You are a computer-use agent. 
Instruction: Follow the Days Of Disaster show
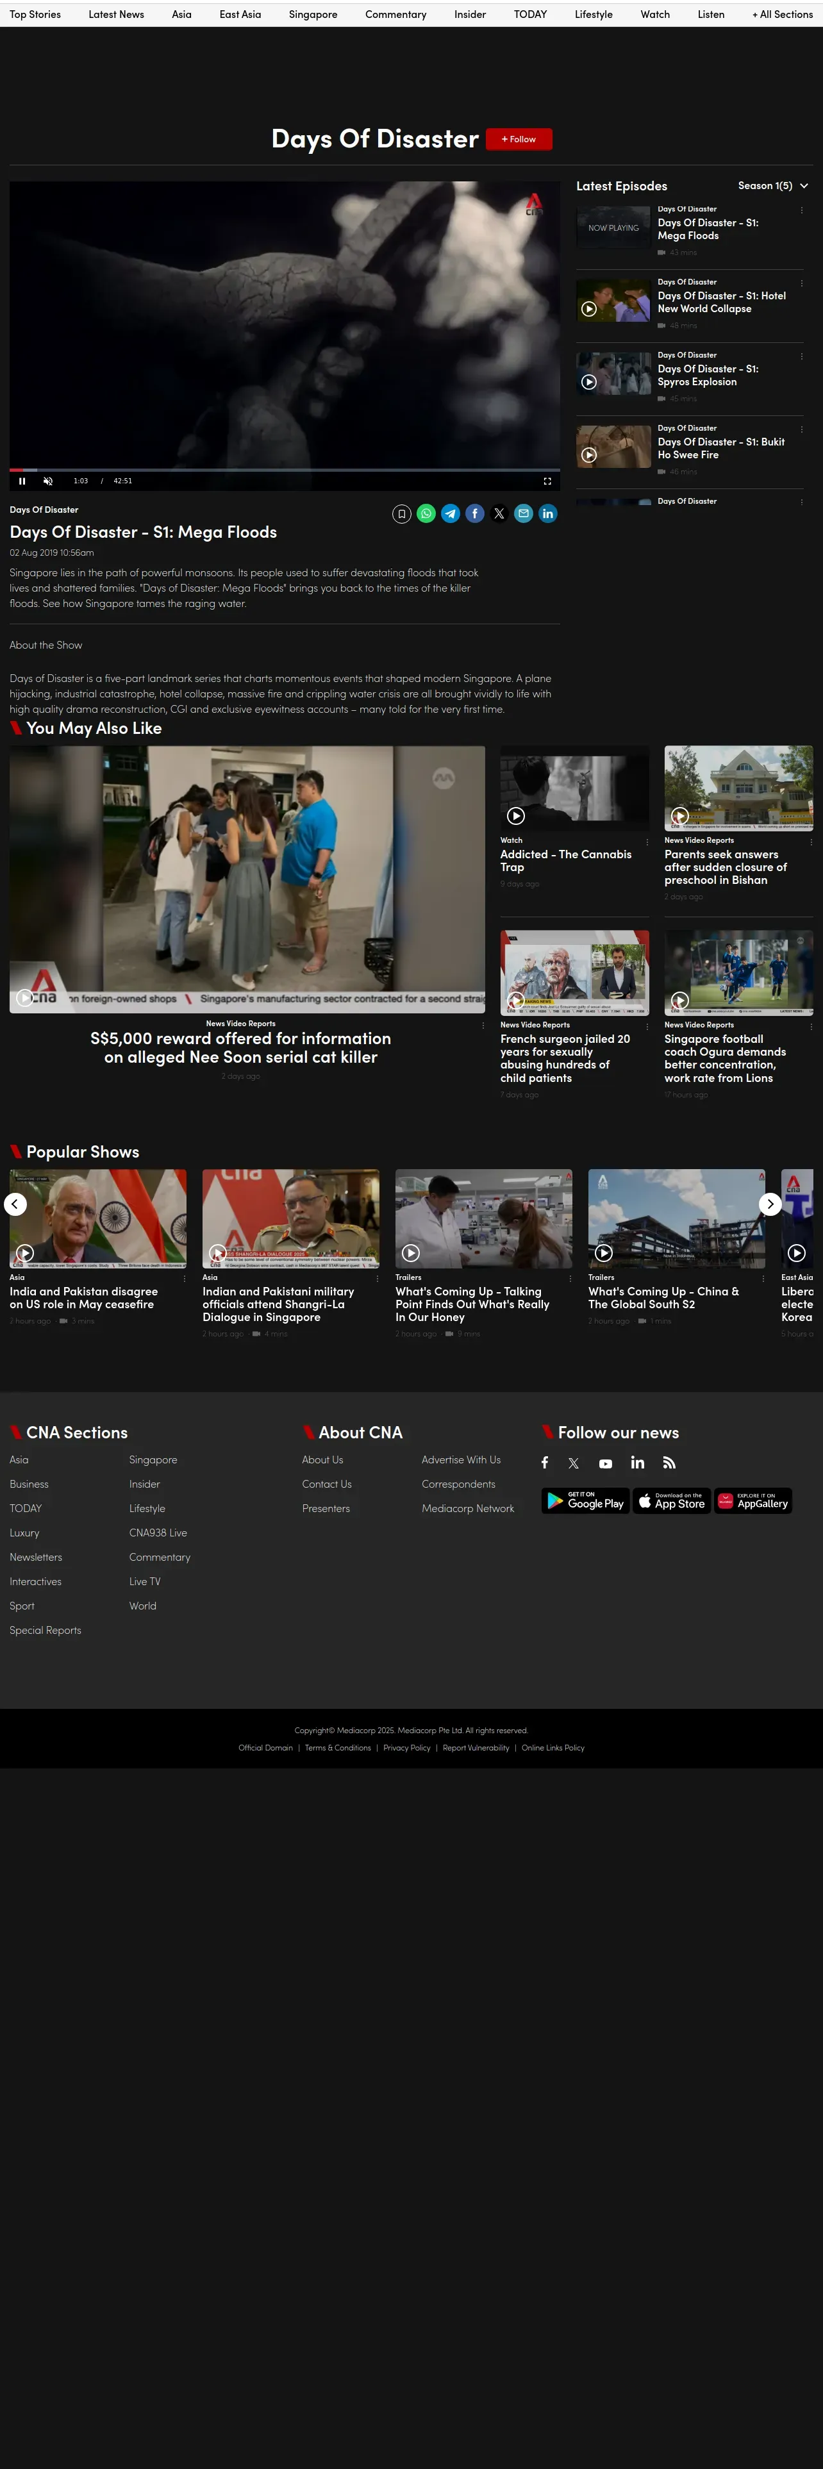point(519,139)
